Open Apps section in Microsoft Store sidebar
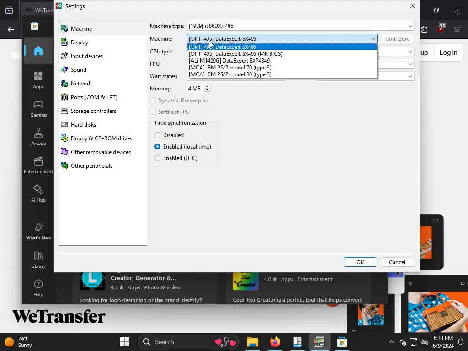 (x=38, y=80)
